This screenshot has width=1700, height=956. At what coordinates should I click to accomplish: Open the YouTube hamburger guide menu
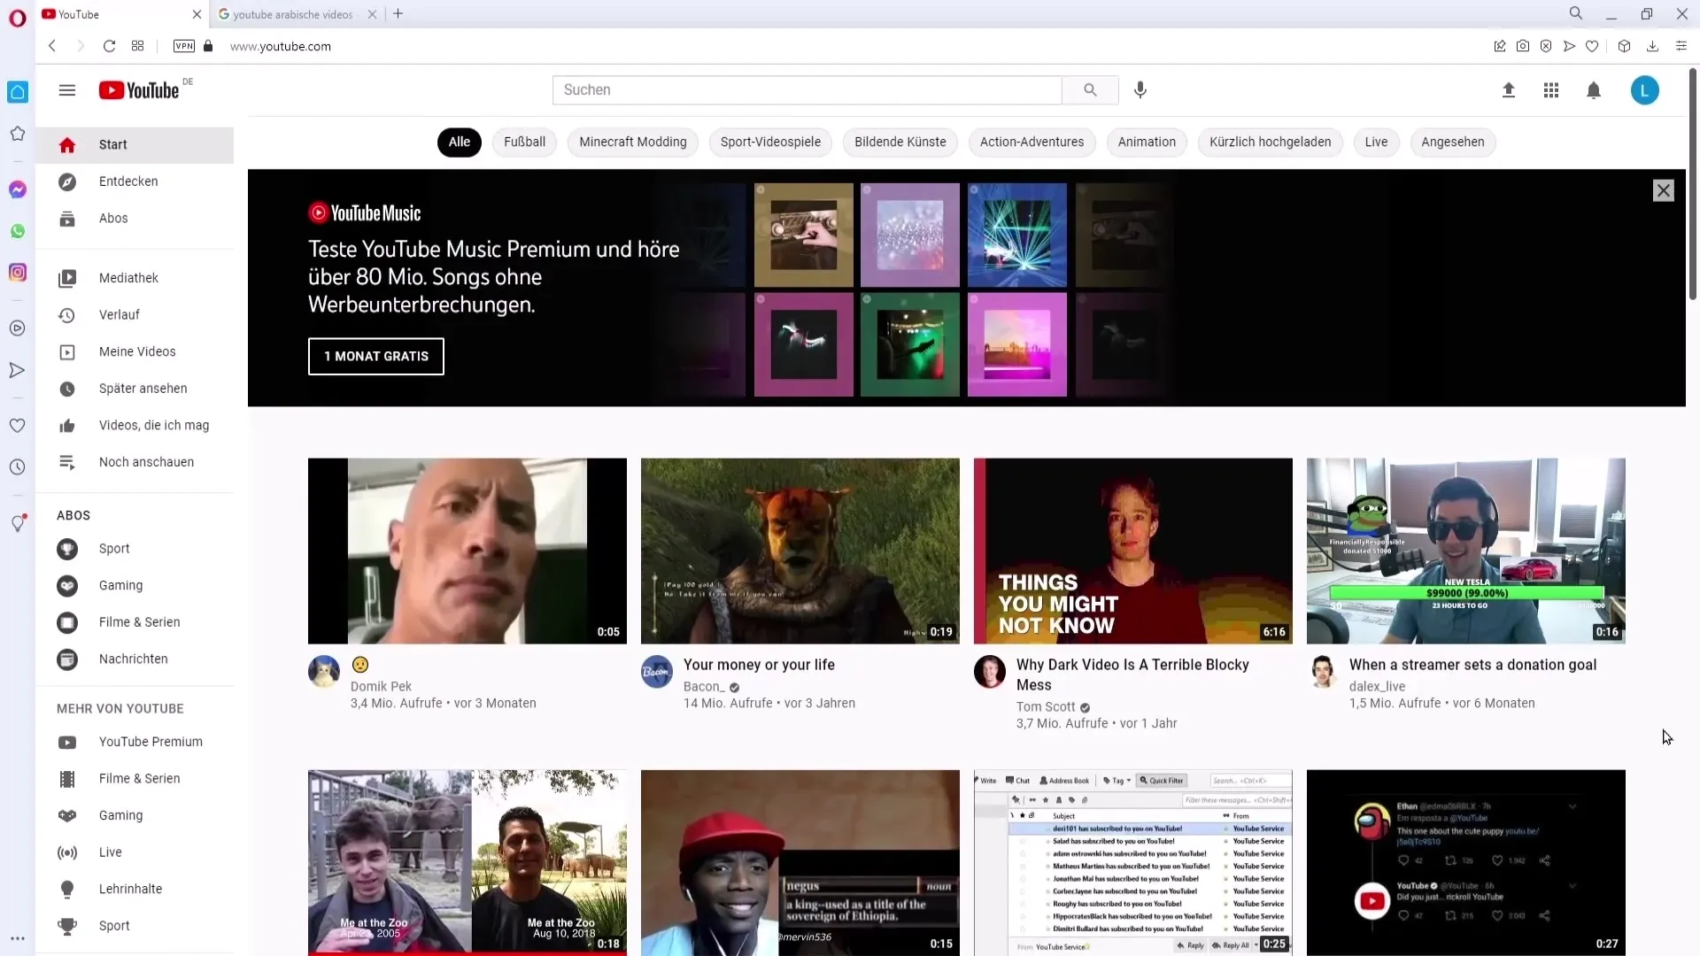click(67, 90)
